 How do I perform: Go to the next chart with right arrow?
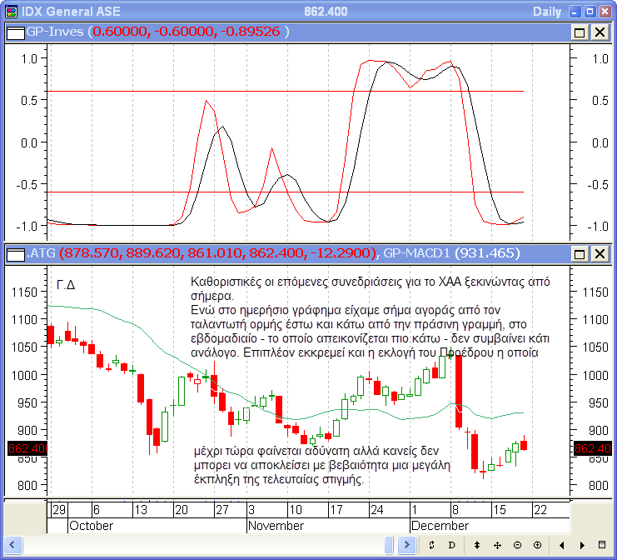coord(582,545)
